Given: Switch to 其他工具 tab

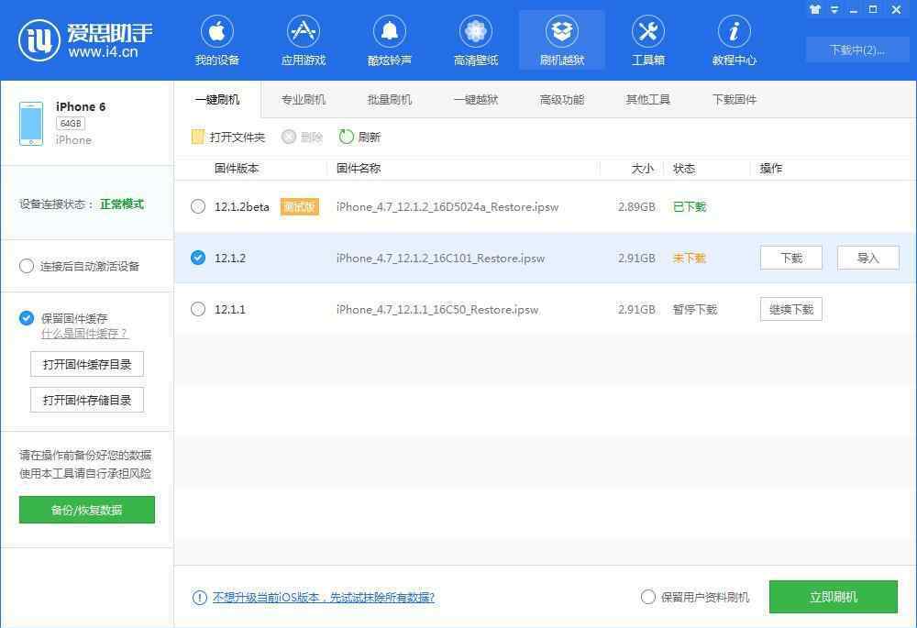Looking at the screenshot, I should click(648, 99).
